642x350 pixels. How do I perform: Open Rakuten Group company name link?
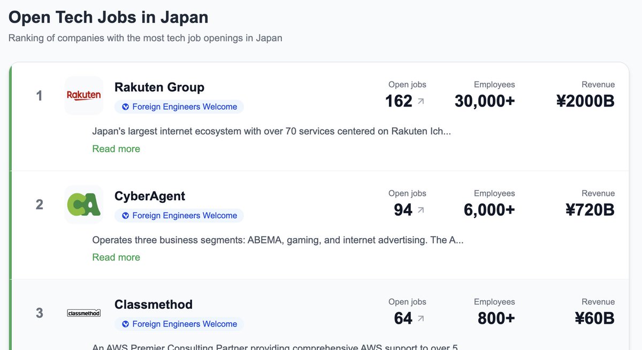[159, 87]
